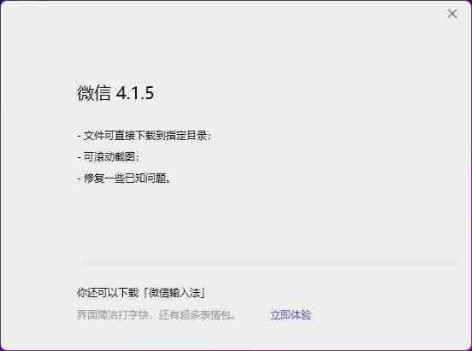The width and height of the screenshot is (472, 351).
Task: Click the dash before 文件可直接下载
Action: tap(79, 136)
